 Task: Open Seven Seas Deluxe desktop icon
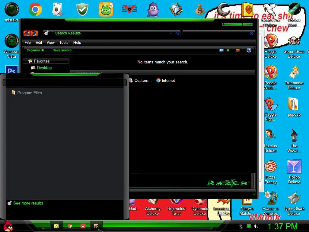point(294,46)
